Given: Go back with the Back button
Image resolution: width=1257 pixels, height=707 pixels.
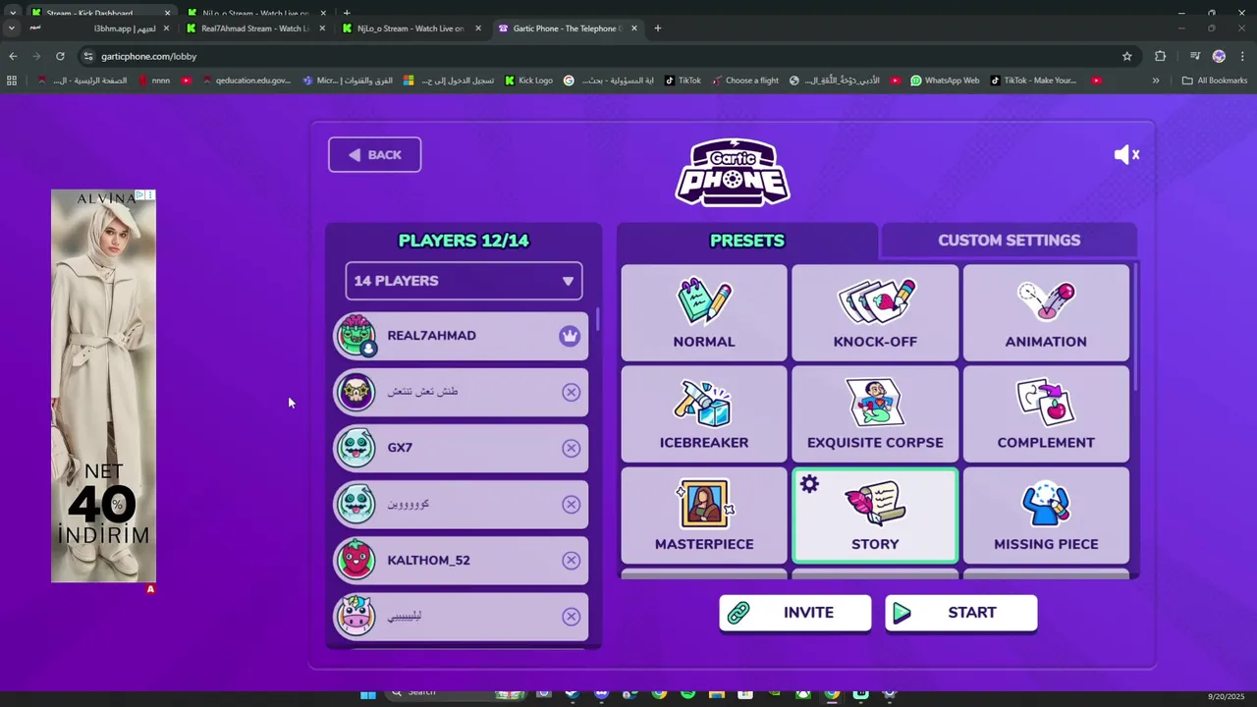Looking at the screenshot, I should (x=374, y=154).
